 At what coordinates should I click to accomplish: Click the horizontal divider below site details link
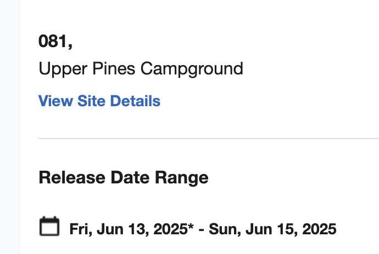pos(209,138)
